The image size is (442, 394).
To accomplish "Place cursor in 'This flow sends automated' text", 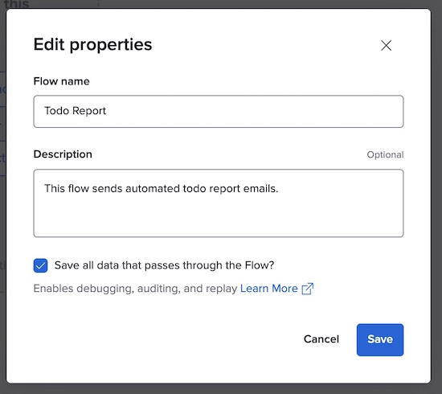I will click(x=113, y=188).
